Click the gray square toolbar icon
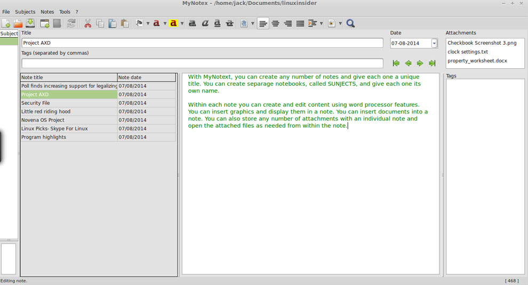 57,23
